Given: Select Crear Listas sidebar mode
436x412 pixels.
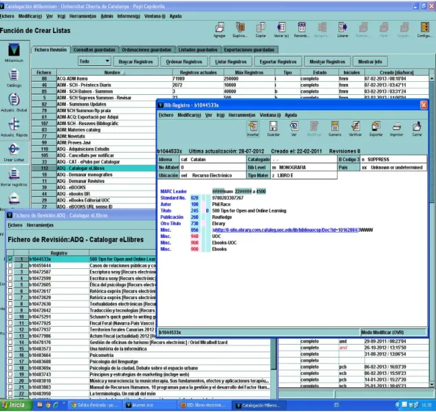Looking at the screenshot, I should [14, 153].
